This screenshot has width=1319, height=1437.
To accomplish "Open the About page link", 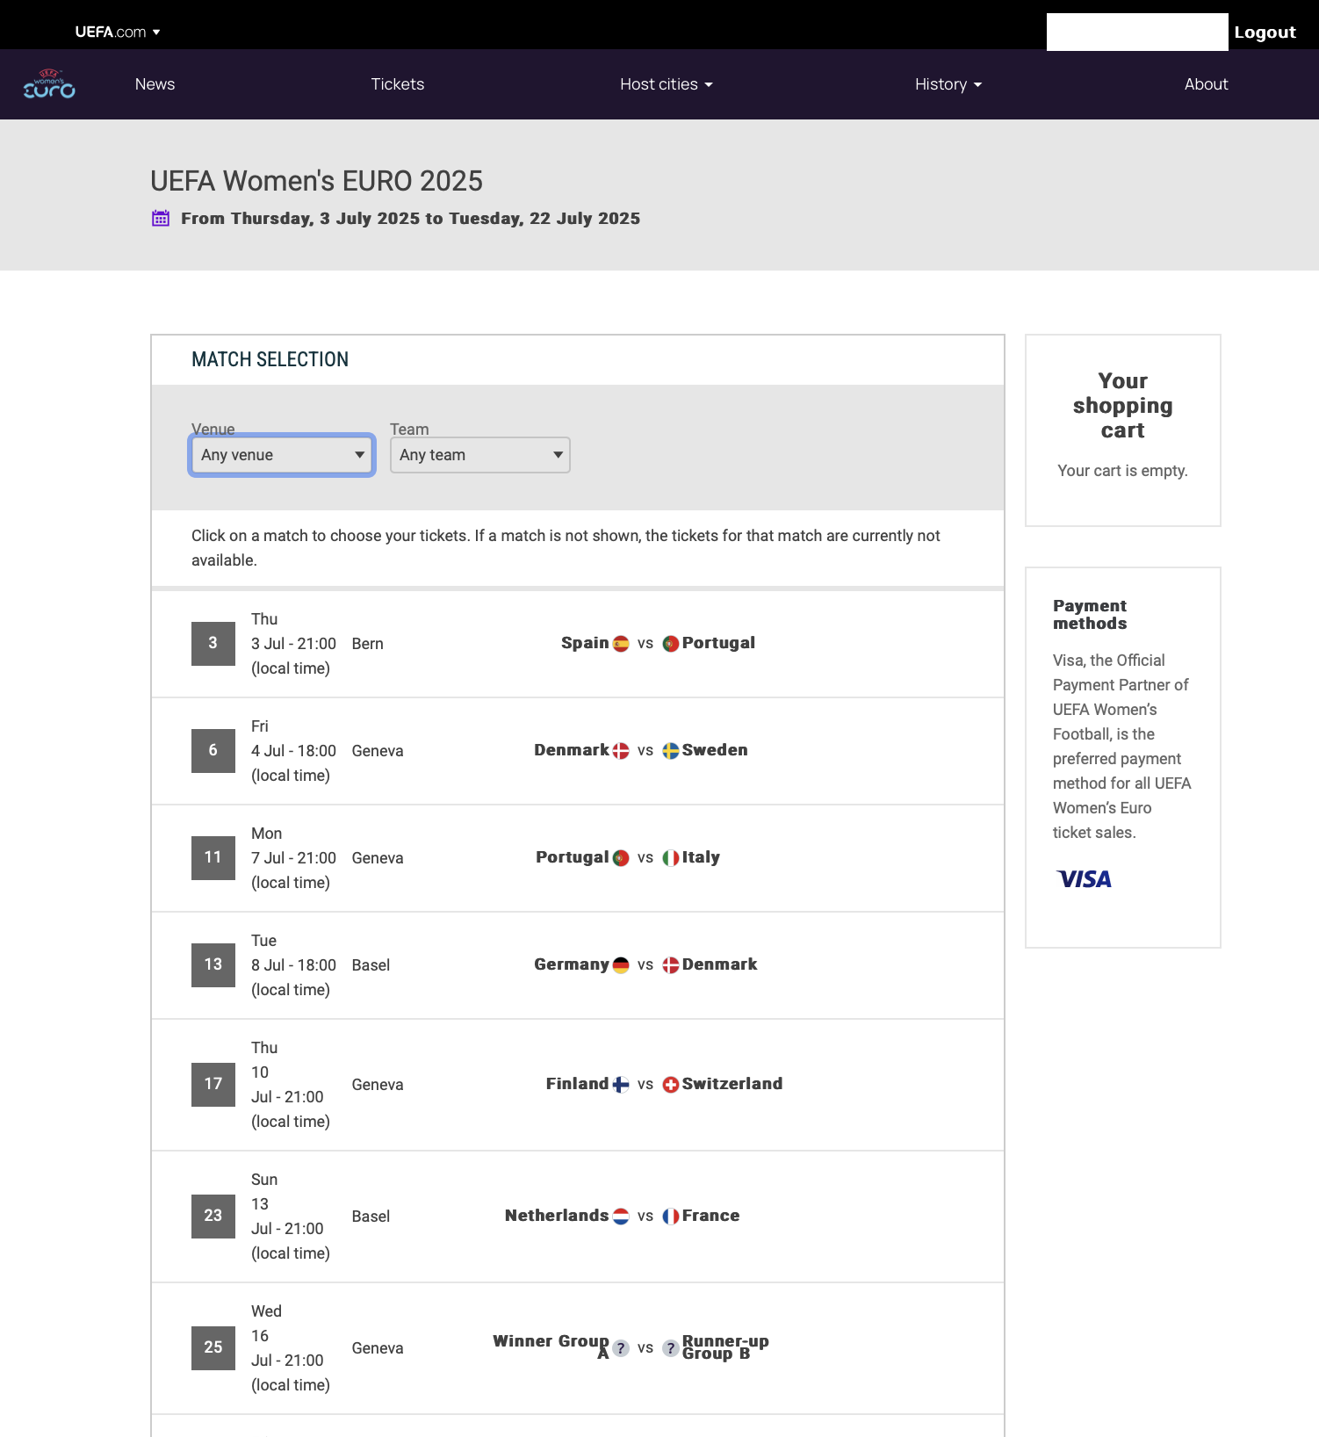I will [x=1206, y=84].
